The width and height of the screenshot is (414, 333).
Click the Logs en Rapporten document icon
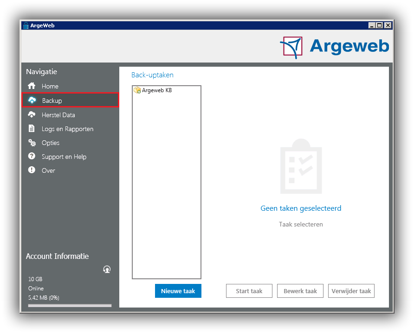click(x=32, y=129)
